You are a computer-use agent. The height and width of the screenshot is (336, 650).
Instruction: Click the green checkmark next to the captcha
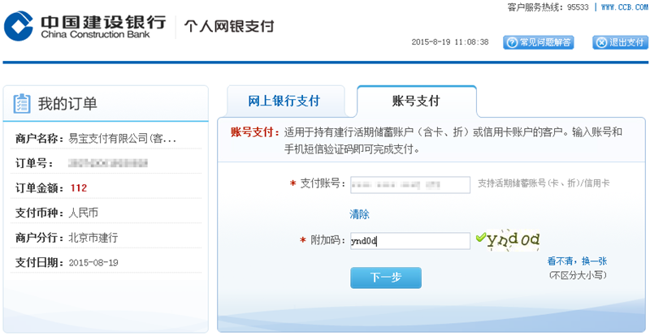(480, 239)
